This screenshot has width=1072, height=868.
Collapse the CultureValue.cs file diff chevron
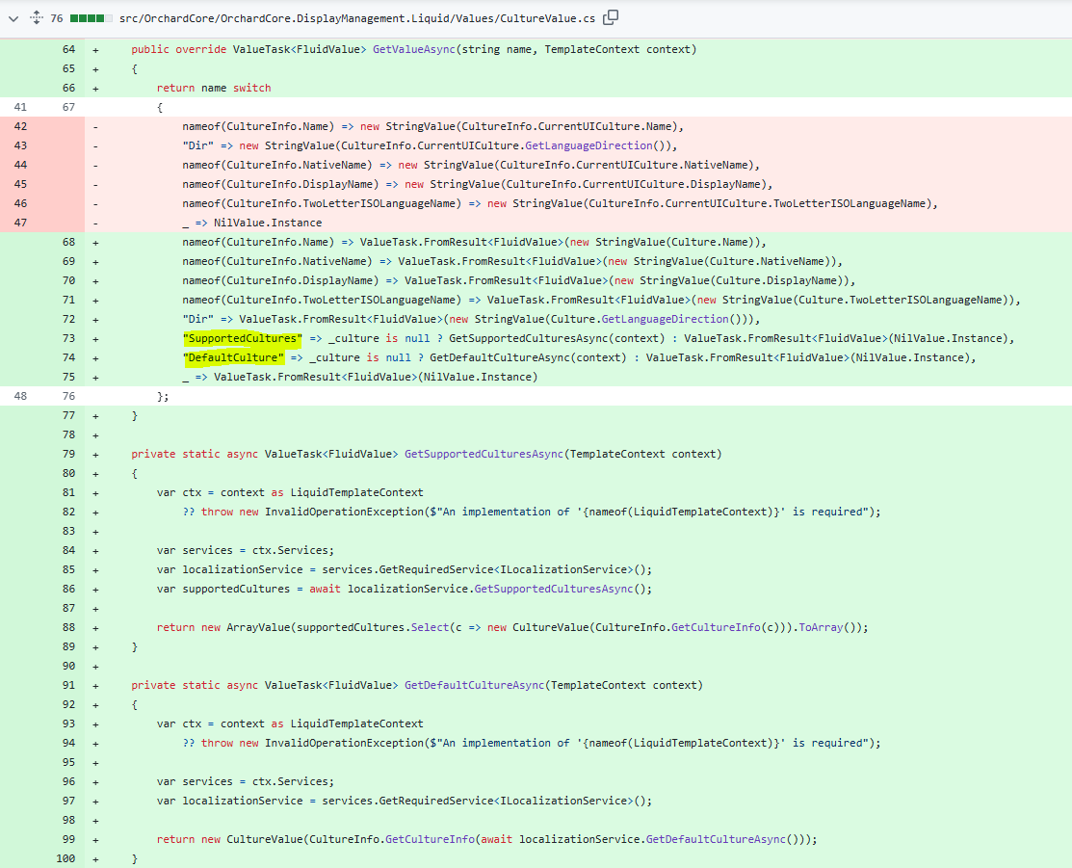[x=13, y=18]
